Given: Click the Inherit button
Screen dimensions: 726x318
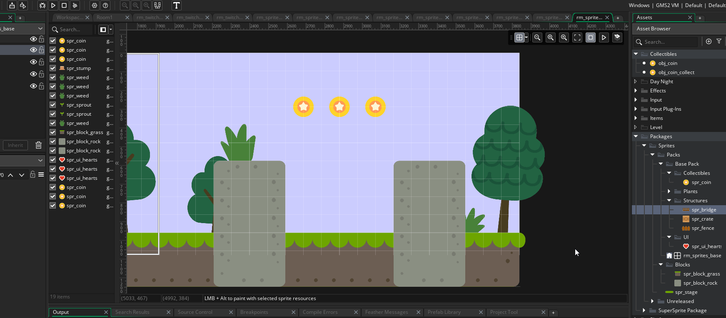Looking at the screenshot, I should (15, 145).
